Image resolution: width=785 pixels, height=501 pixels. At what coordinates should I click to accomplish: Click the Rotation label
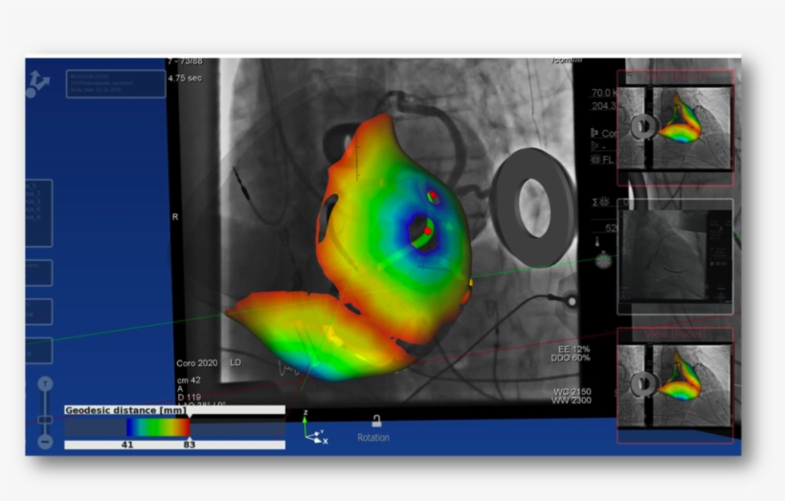tap(373, 438)
